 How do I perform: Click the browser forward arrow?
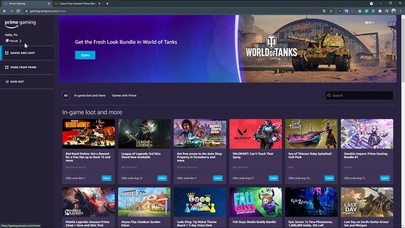click(11, 11)
